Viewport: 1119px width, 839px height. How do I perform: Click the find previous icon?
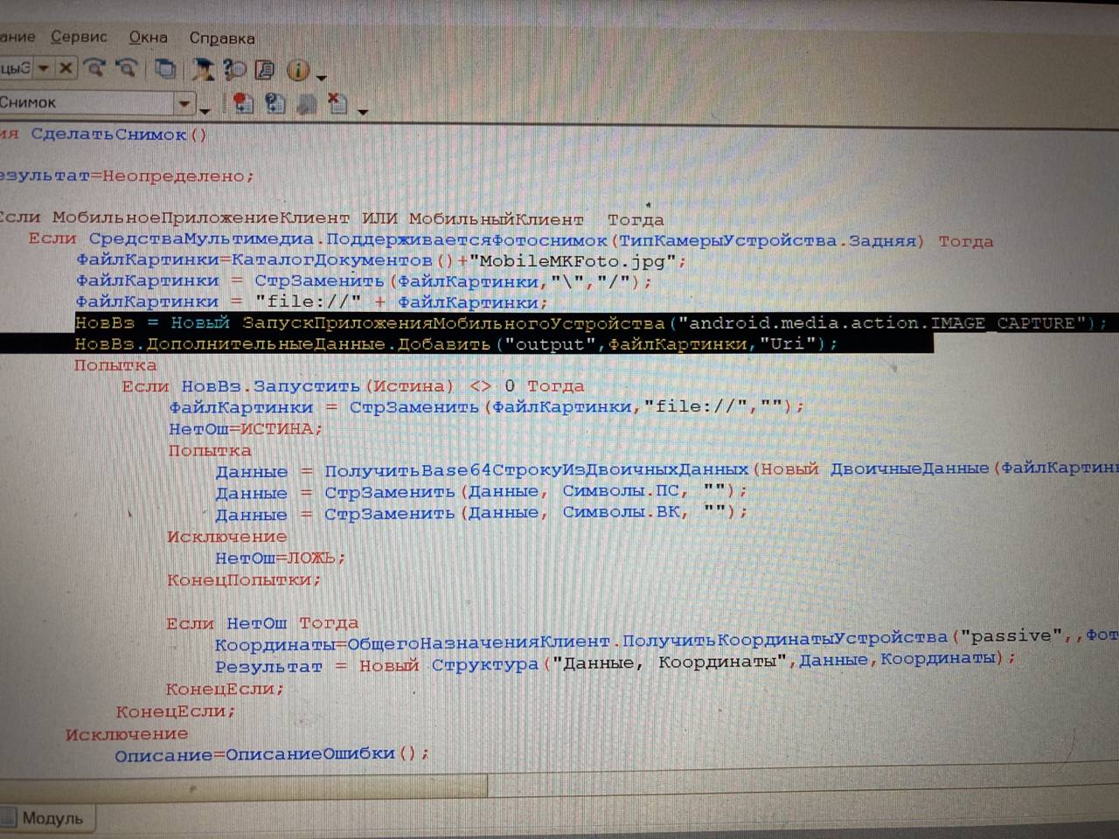[x=127, y=68]
